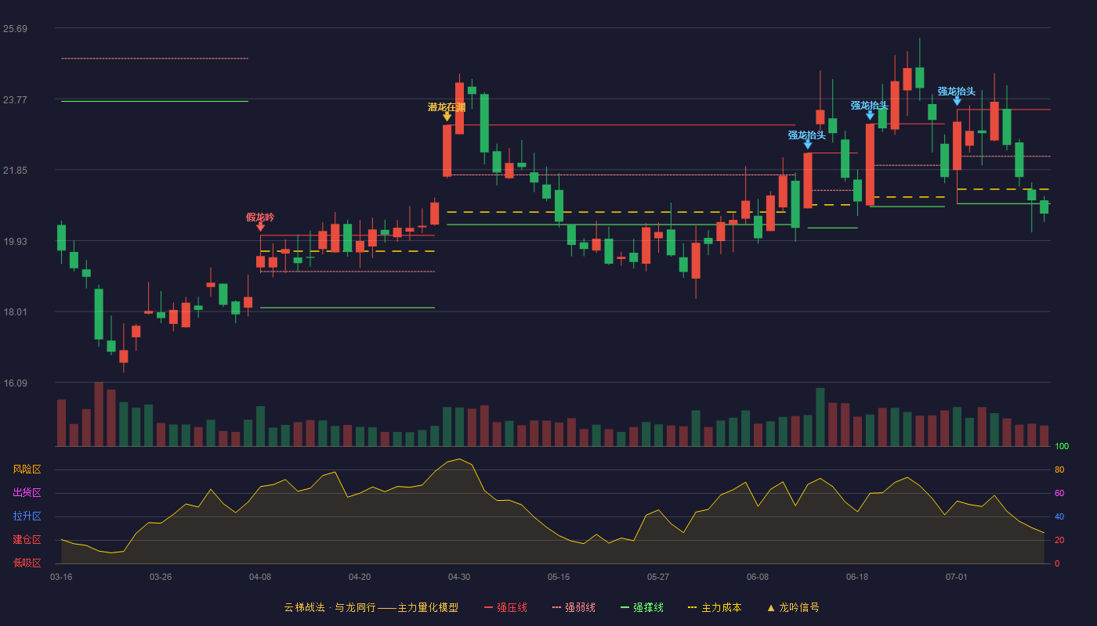Click the 04-08 date label

260,577
